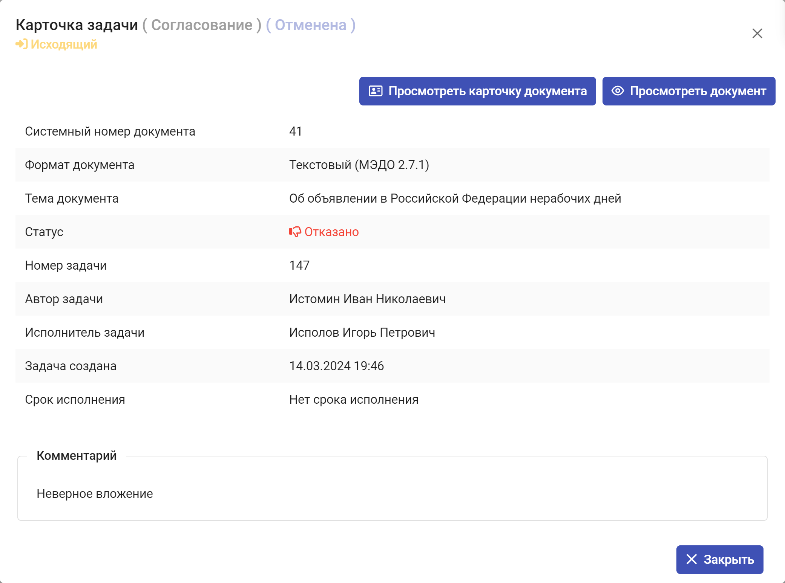Click the 'Срок исполнения' label
Screen dimensions: 785x583
coord(75,400)
